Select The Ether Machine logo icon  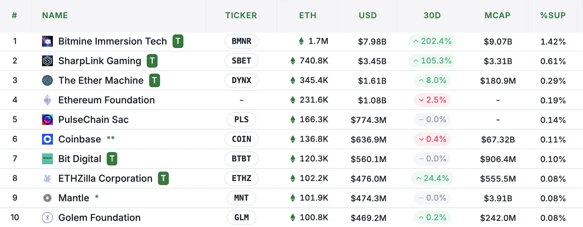[47, 80]
